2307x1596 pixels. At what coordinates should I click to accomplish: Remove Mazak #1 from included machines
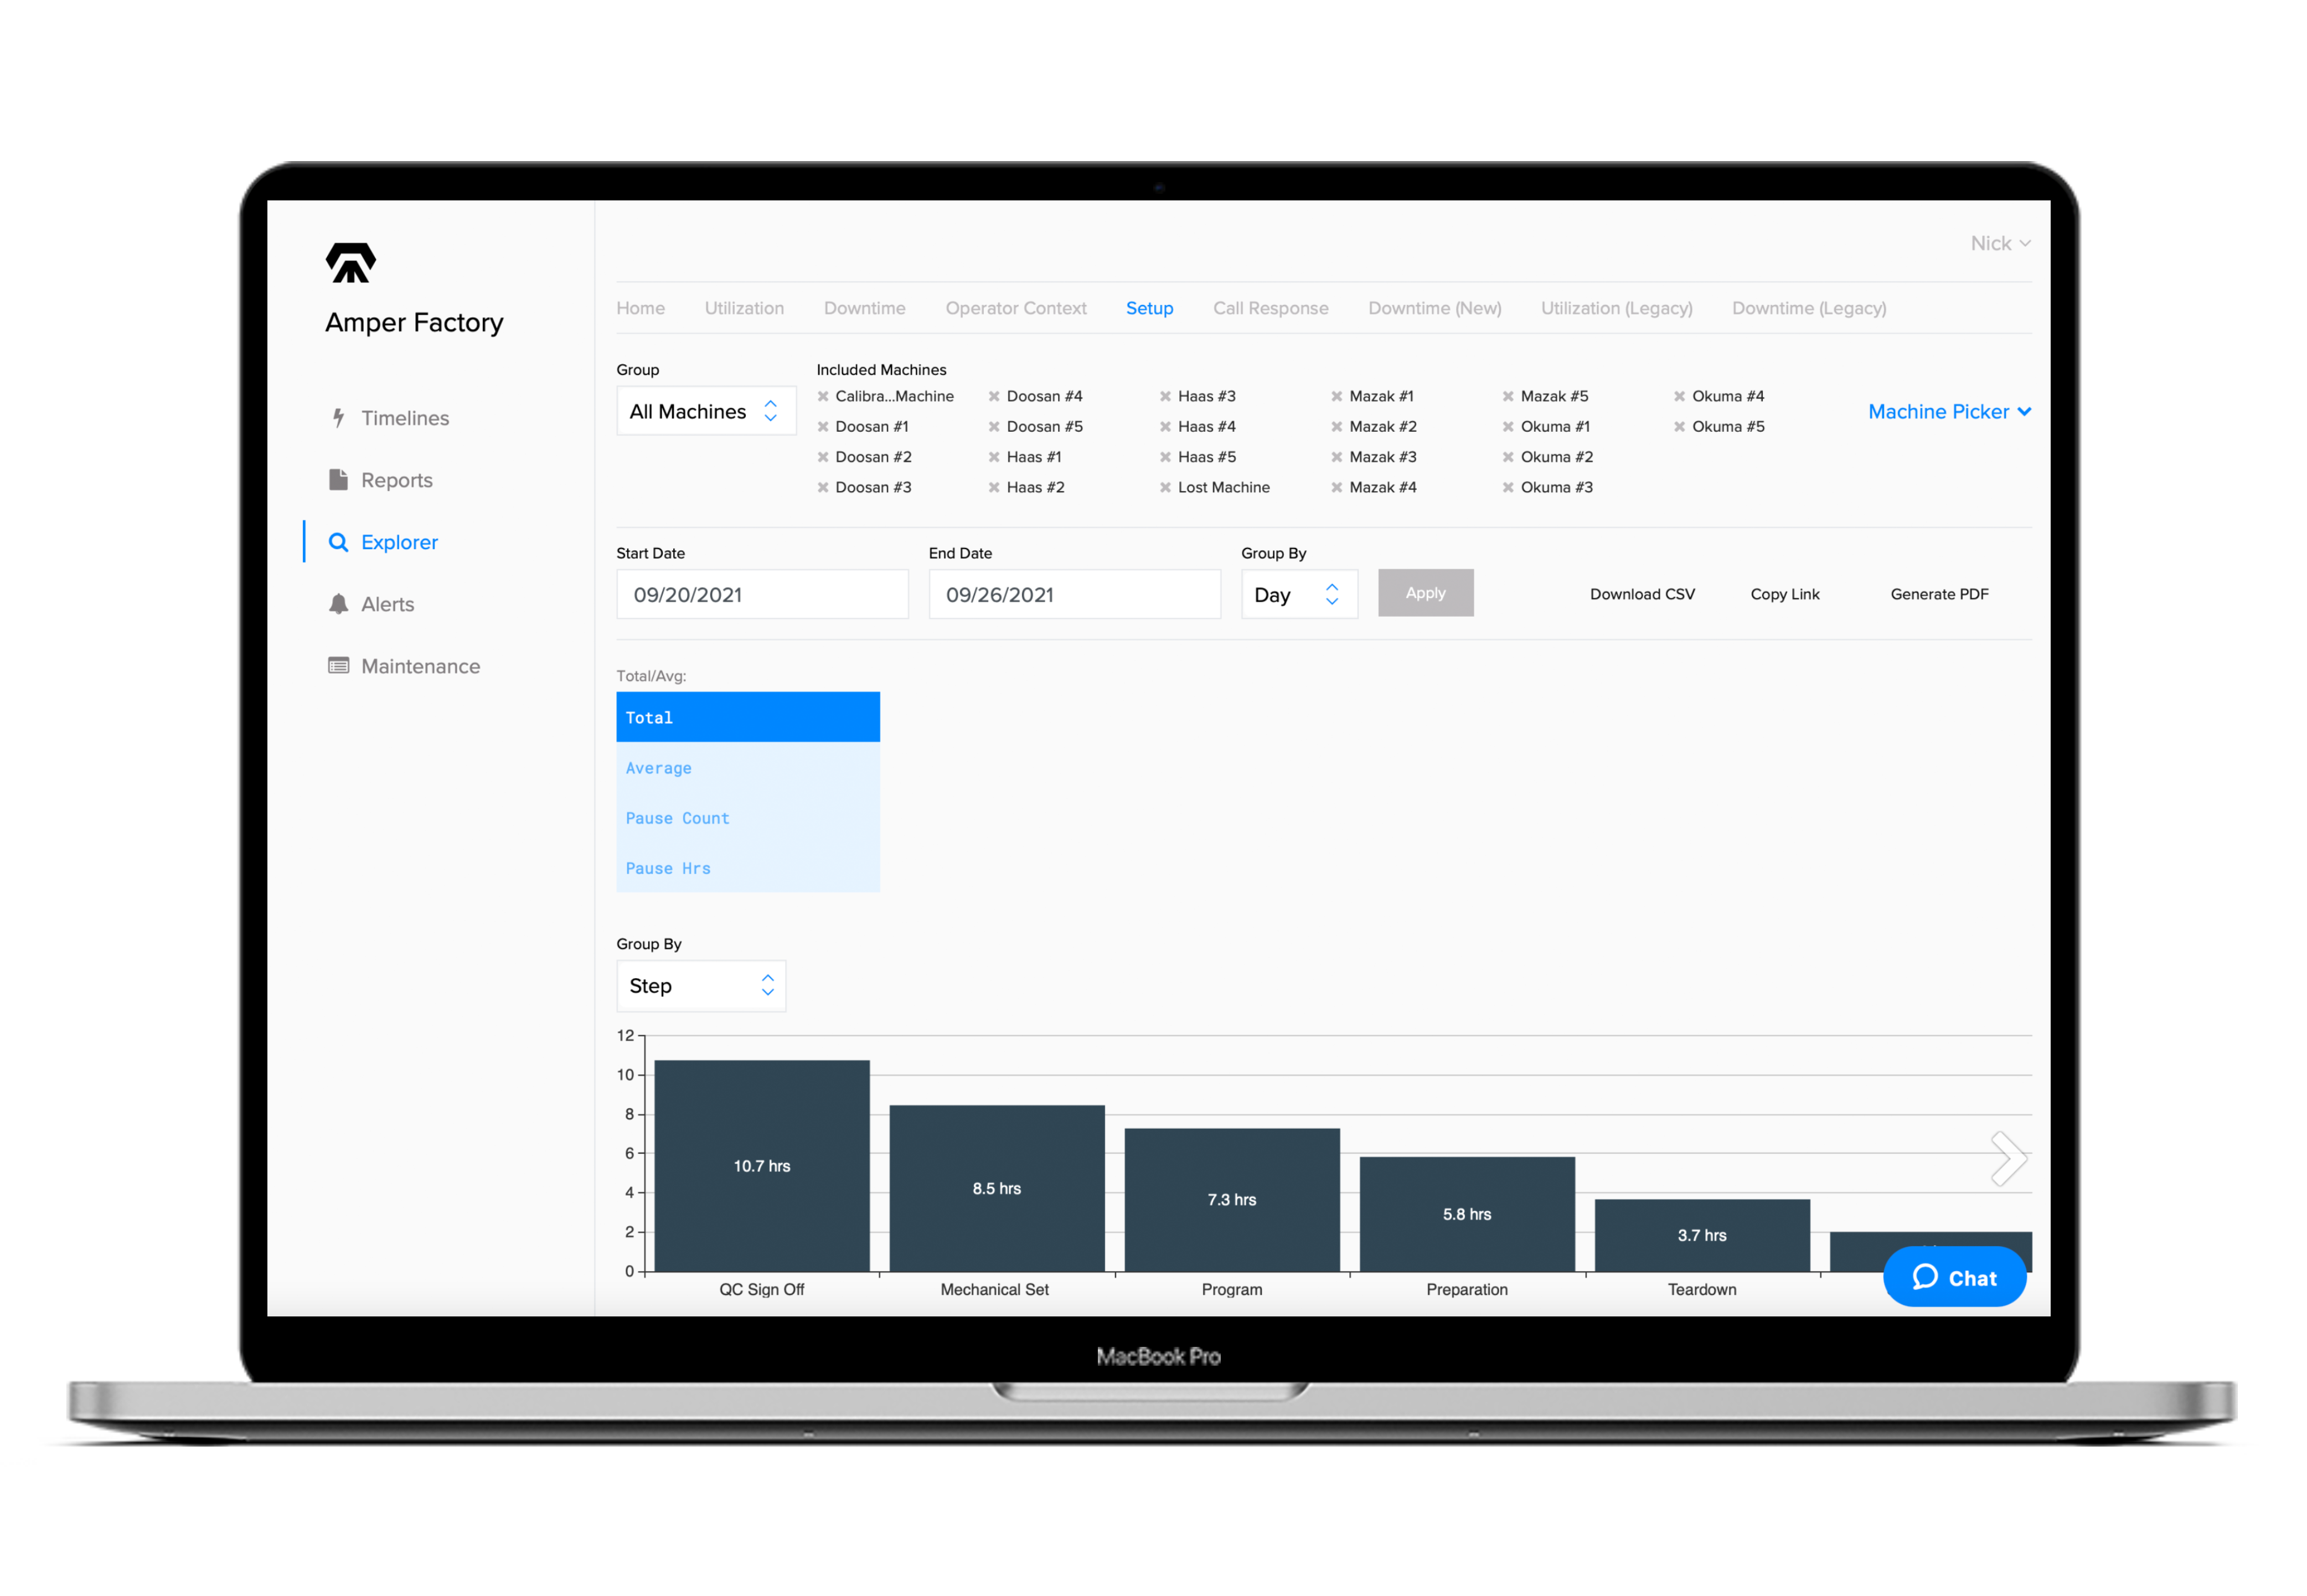(x=1338, y=395)
